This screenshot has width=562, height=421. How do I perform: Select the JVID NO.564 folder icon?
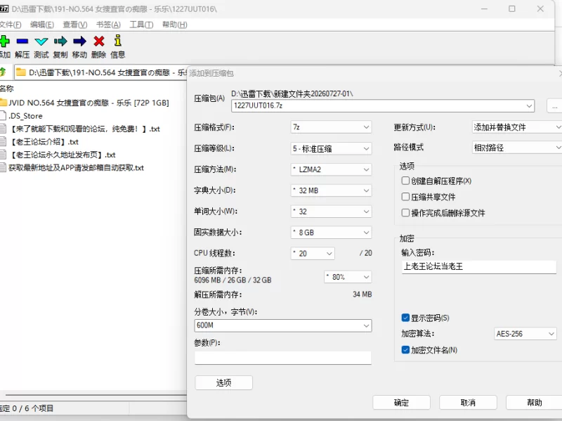coord(4,103)
